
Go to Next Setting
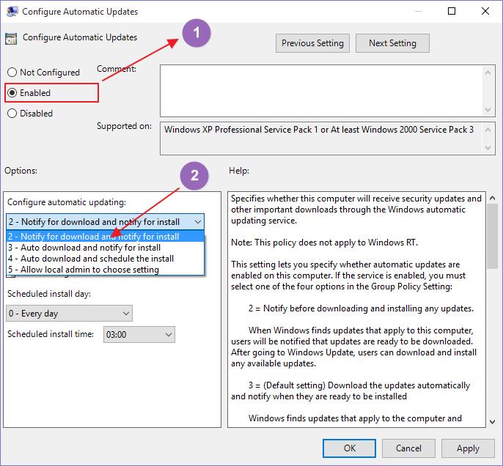(392, 43)
